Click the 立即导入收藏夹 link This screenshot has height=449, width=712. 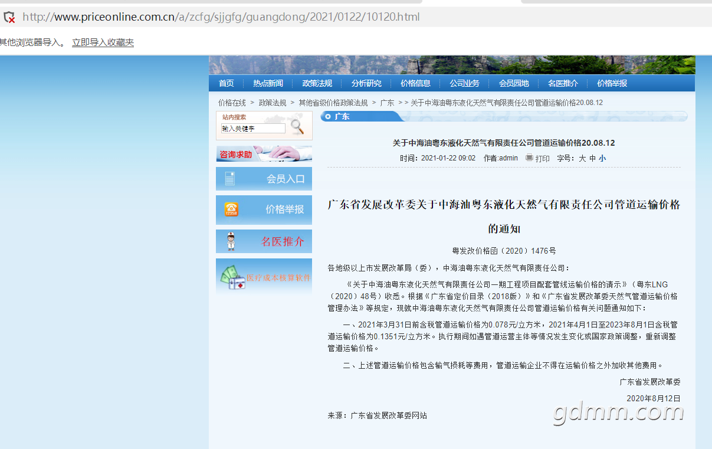[103, 42]
